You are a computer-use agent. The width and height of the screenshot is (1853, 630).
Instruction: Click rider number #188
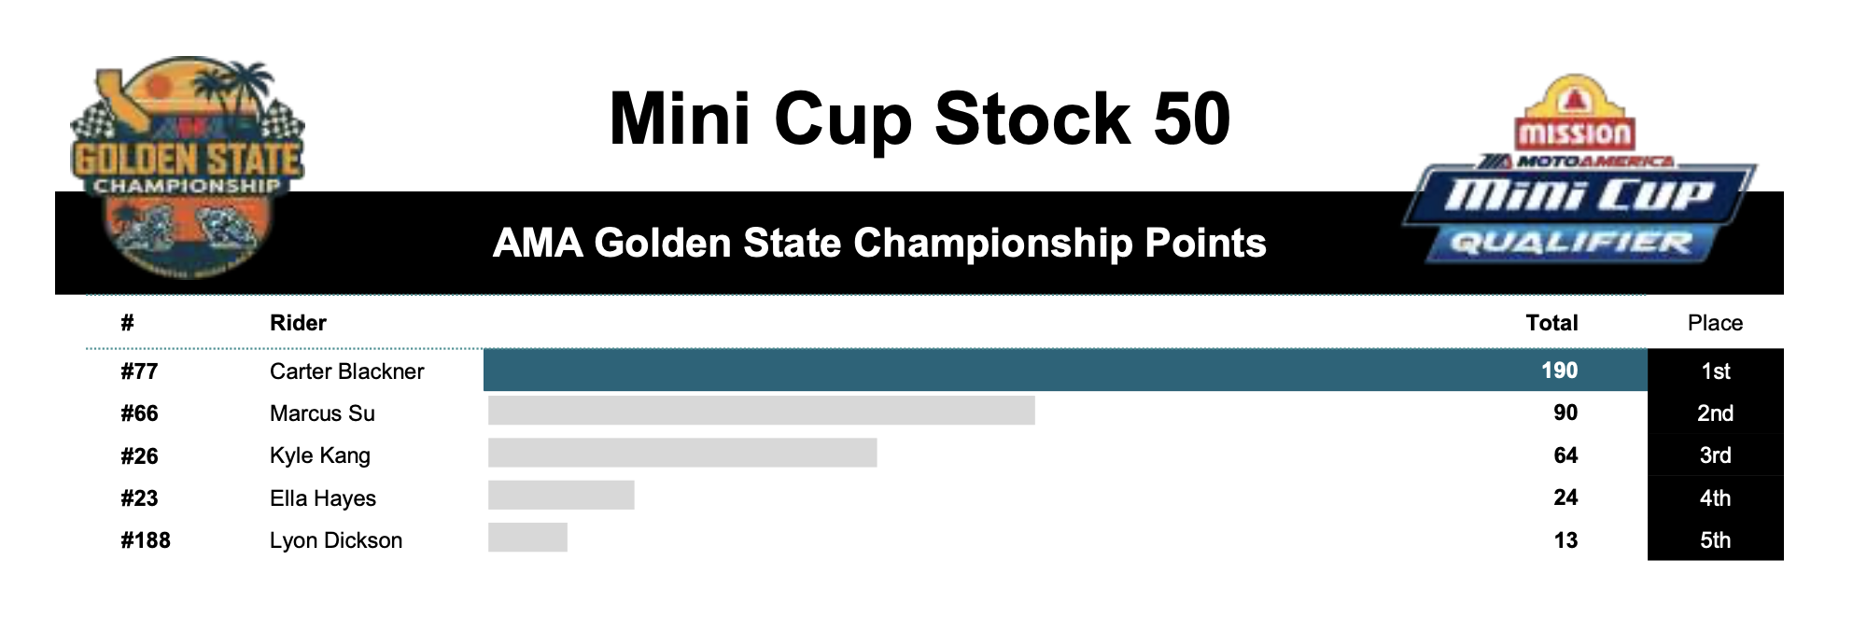pos(145,540)
